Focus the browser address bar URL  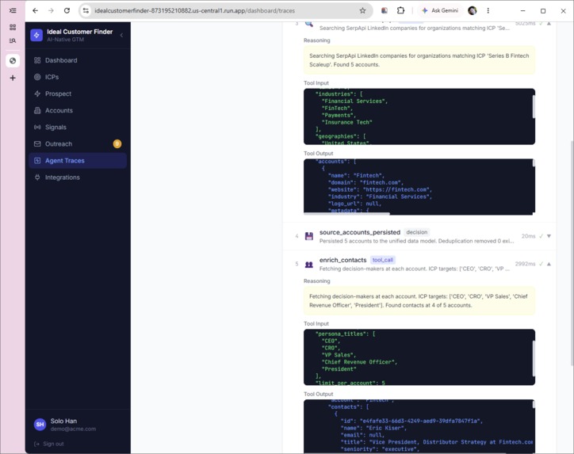pyautogui.click(x=194, y=10)
